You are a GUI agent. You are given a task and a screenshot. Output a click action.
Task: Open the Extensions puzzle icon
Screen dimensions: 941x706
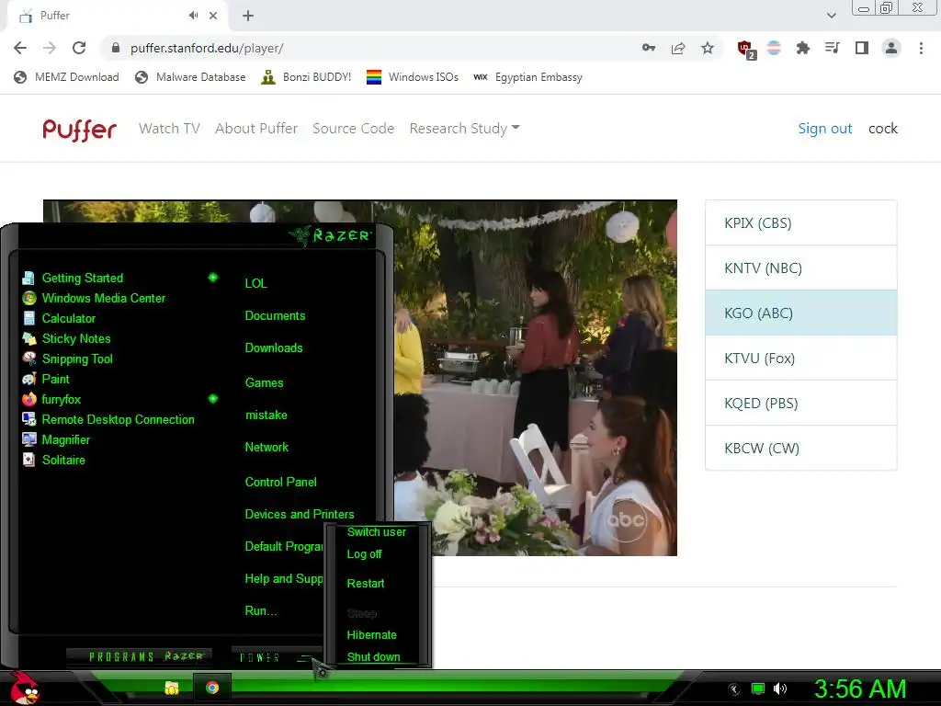tap(802, 48)
